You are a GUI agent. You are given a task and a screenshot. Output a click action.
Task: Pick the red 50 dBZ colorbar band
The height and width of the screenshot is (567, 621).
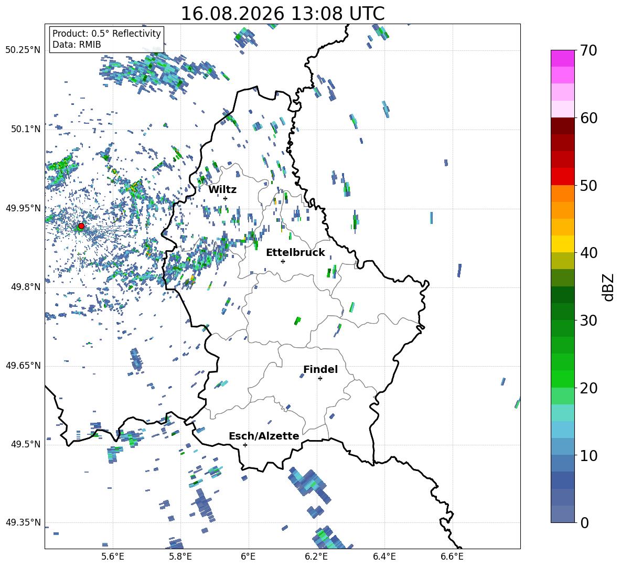click(x=562, y=177)
